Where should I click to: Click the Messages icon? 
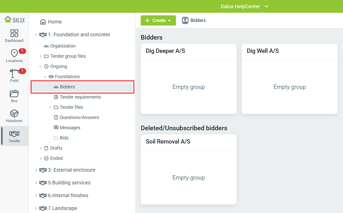(x=56, y=128)
